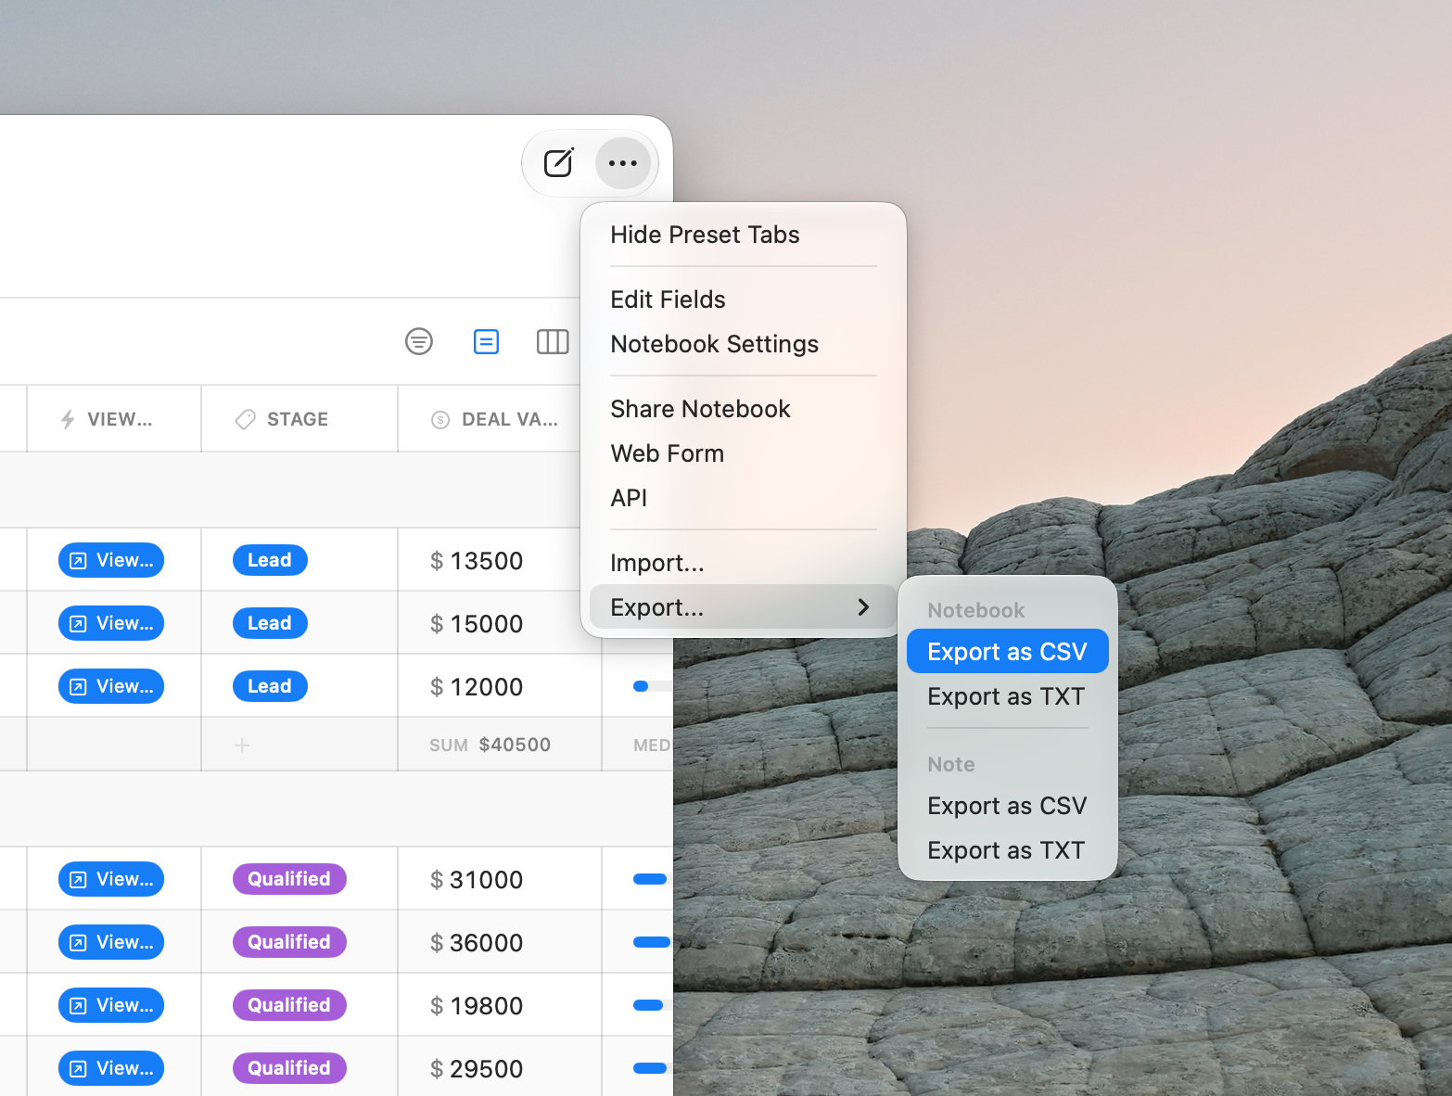Screen dimensions: 1452x1096
Task: Choose the Web Form menu entry
Action: 743,453
